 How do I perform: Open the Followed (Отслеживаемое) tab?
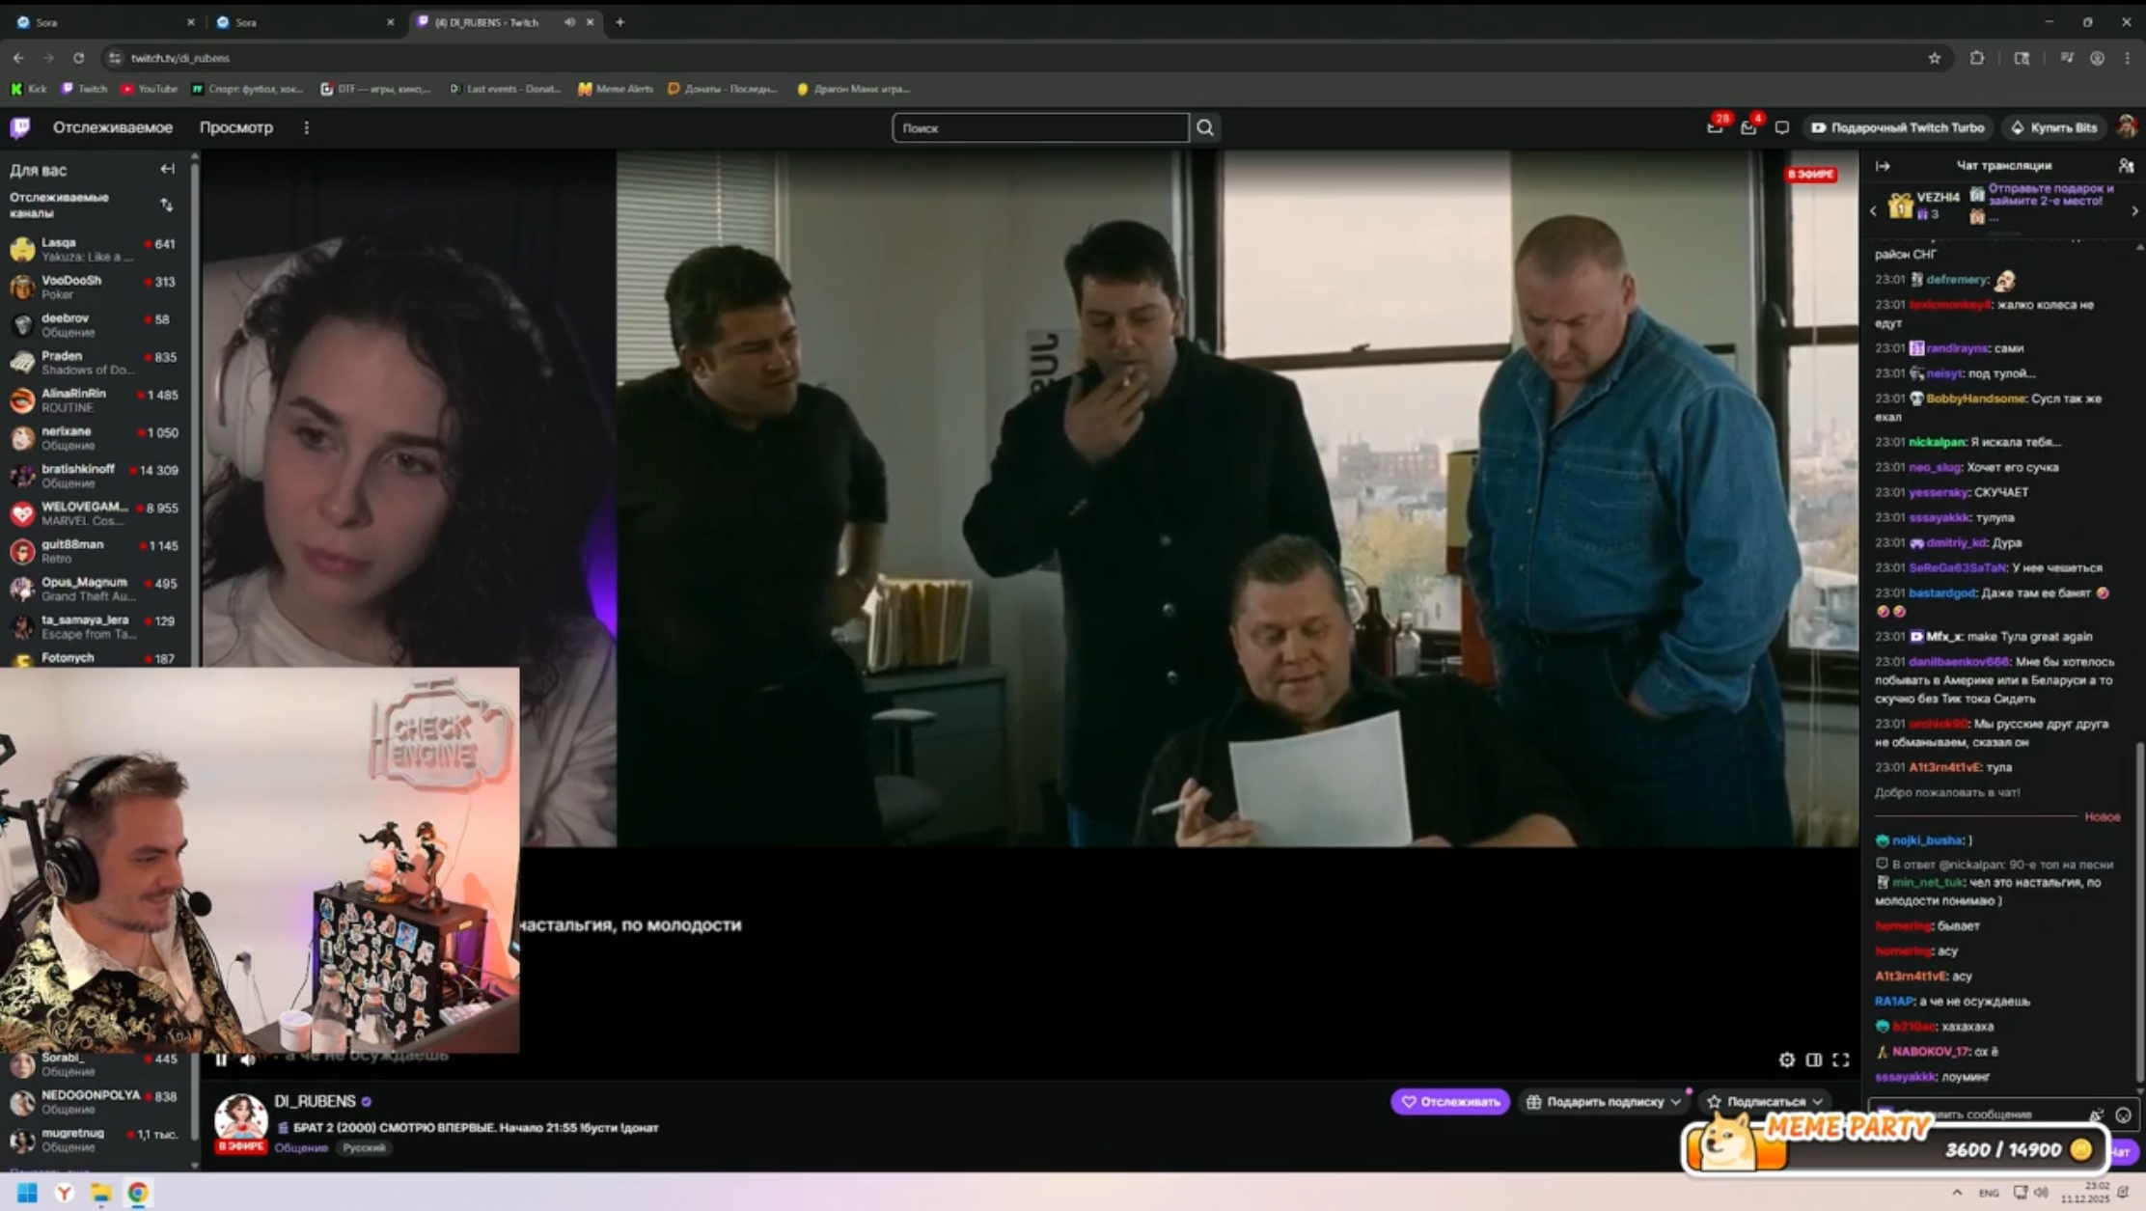[113, 127]
